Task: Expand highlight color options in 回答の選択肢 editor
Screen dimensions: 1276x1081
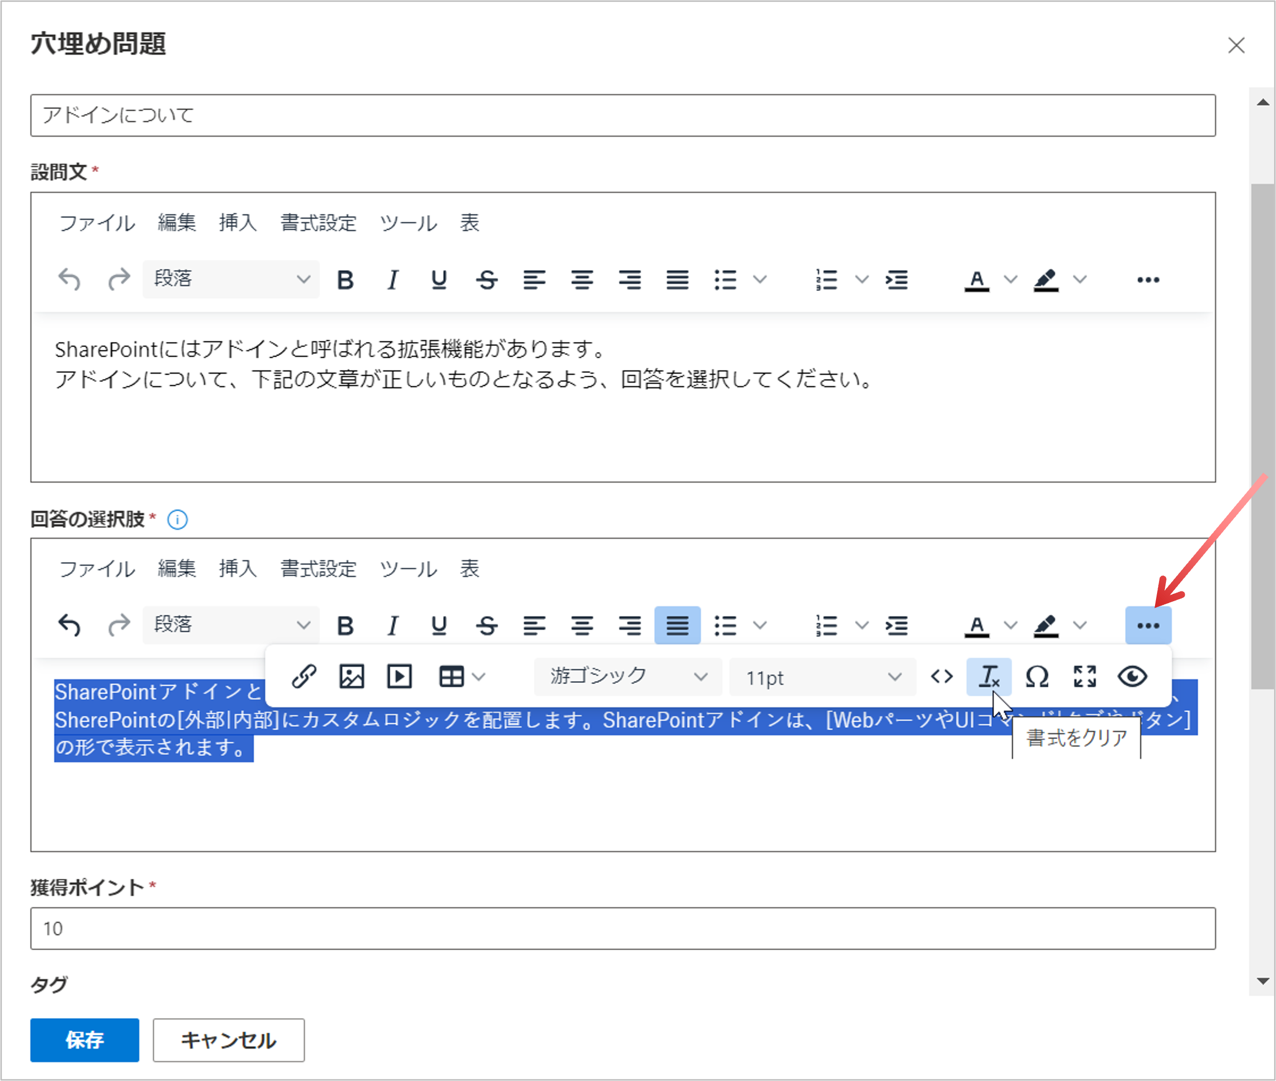Action: point(1080,625)
